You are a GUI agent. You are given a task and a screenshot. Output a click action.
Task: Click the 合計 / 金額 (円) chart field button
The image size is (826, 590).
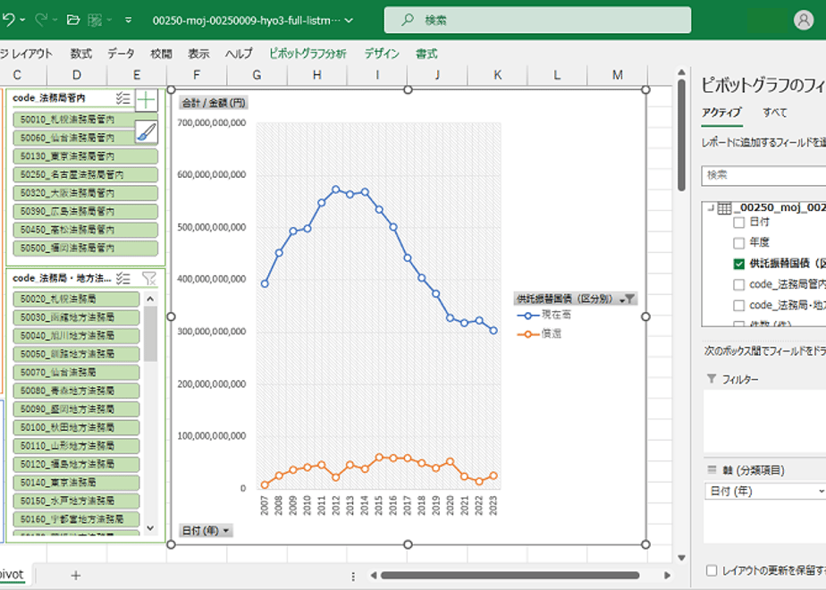214,103
